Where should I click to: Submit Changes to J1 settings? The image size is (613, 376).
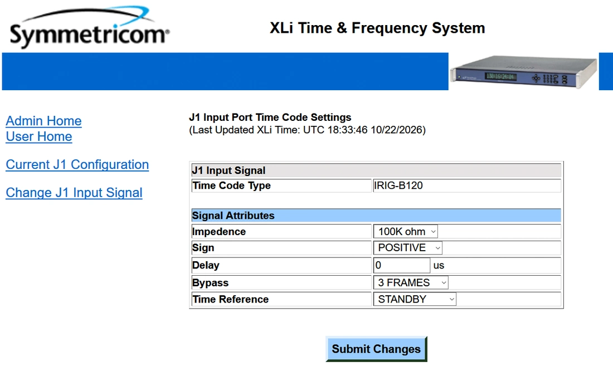pos(376,349)
